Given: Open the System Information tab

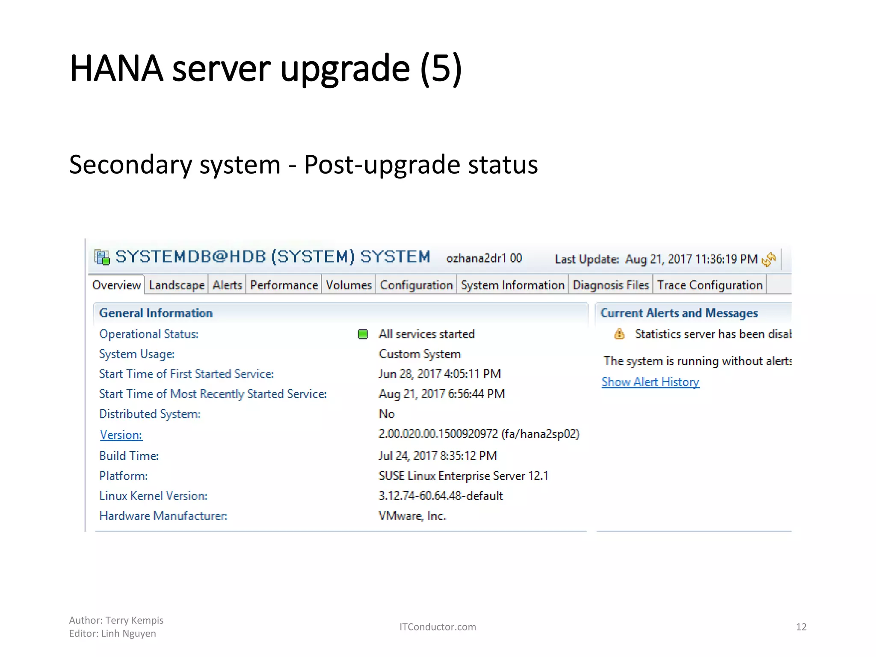Looking at the screenshot, I should coord(512,285).
